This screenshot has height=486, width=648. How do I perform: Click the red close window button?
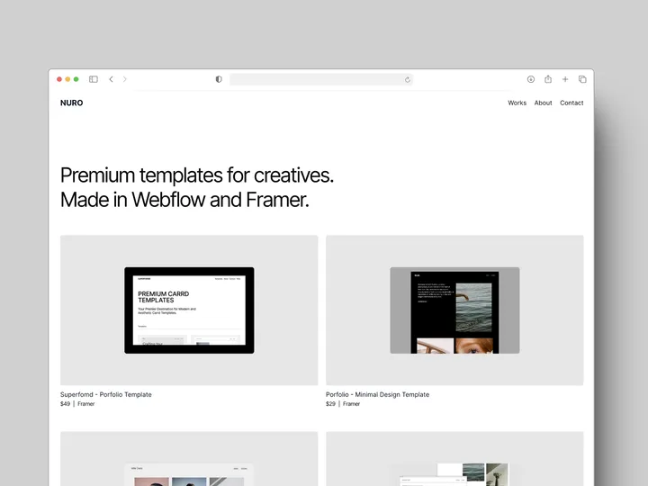[59, 79]
